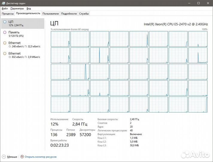Switch to the Процессы tab
The width and height of the screenshot is (213, 162).
8,13
